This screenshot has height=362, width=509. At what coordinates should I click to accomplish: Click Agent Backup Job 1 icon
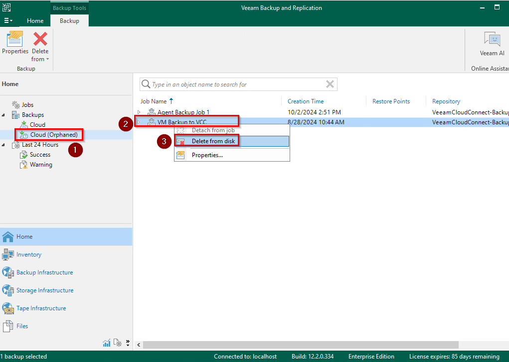[x=151, y=112]
